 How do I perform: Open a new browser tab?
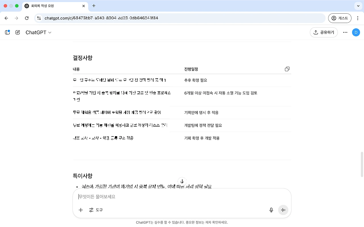point(94,6)
